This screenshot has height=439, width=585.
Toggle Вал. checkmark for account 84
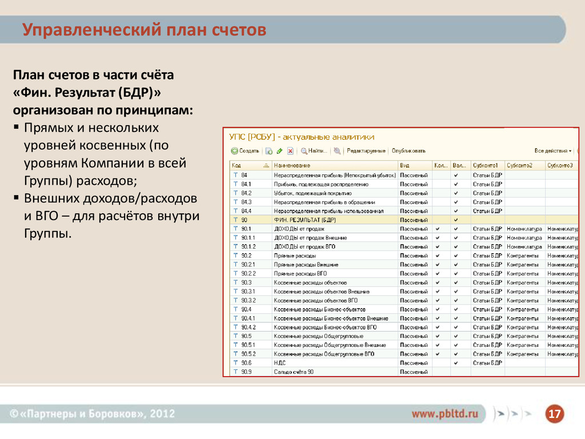click(456, 175)
